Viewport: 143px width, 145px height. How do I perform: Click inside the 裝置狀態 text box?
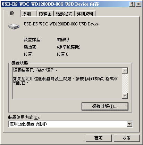click(67, 83)
